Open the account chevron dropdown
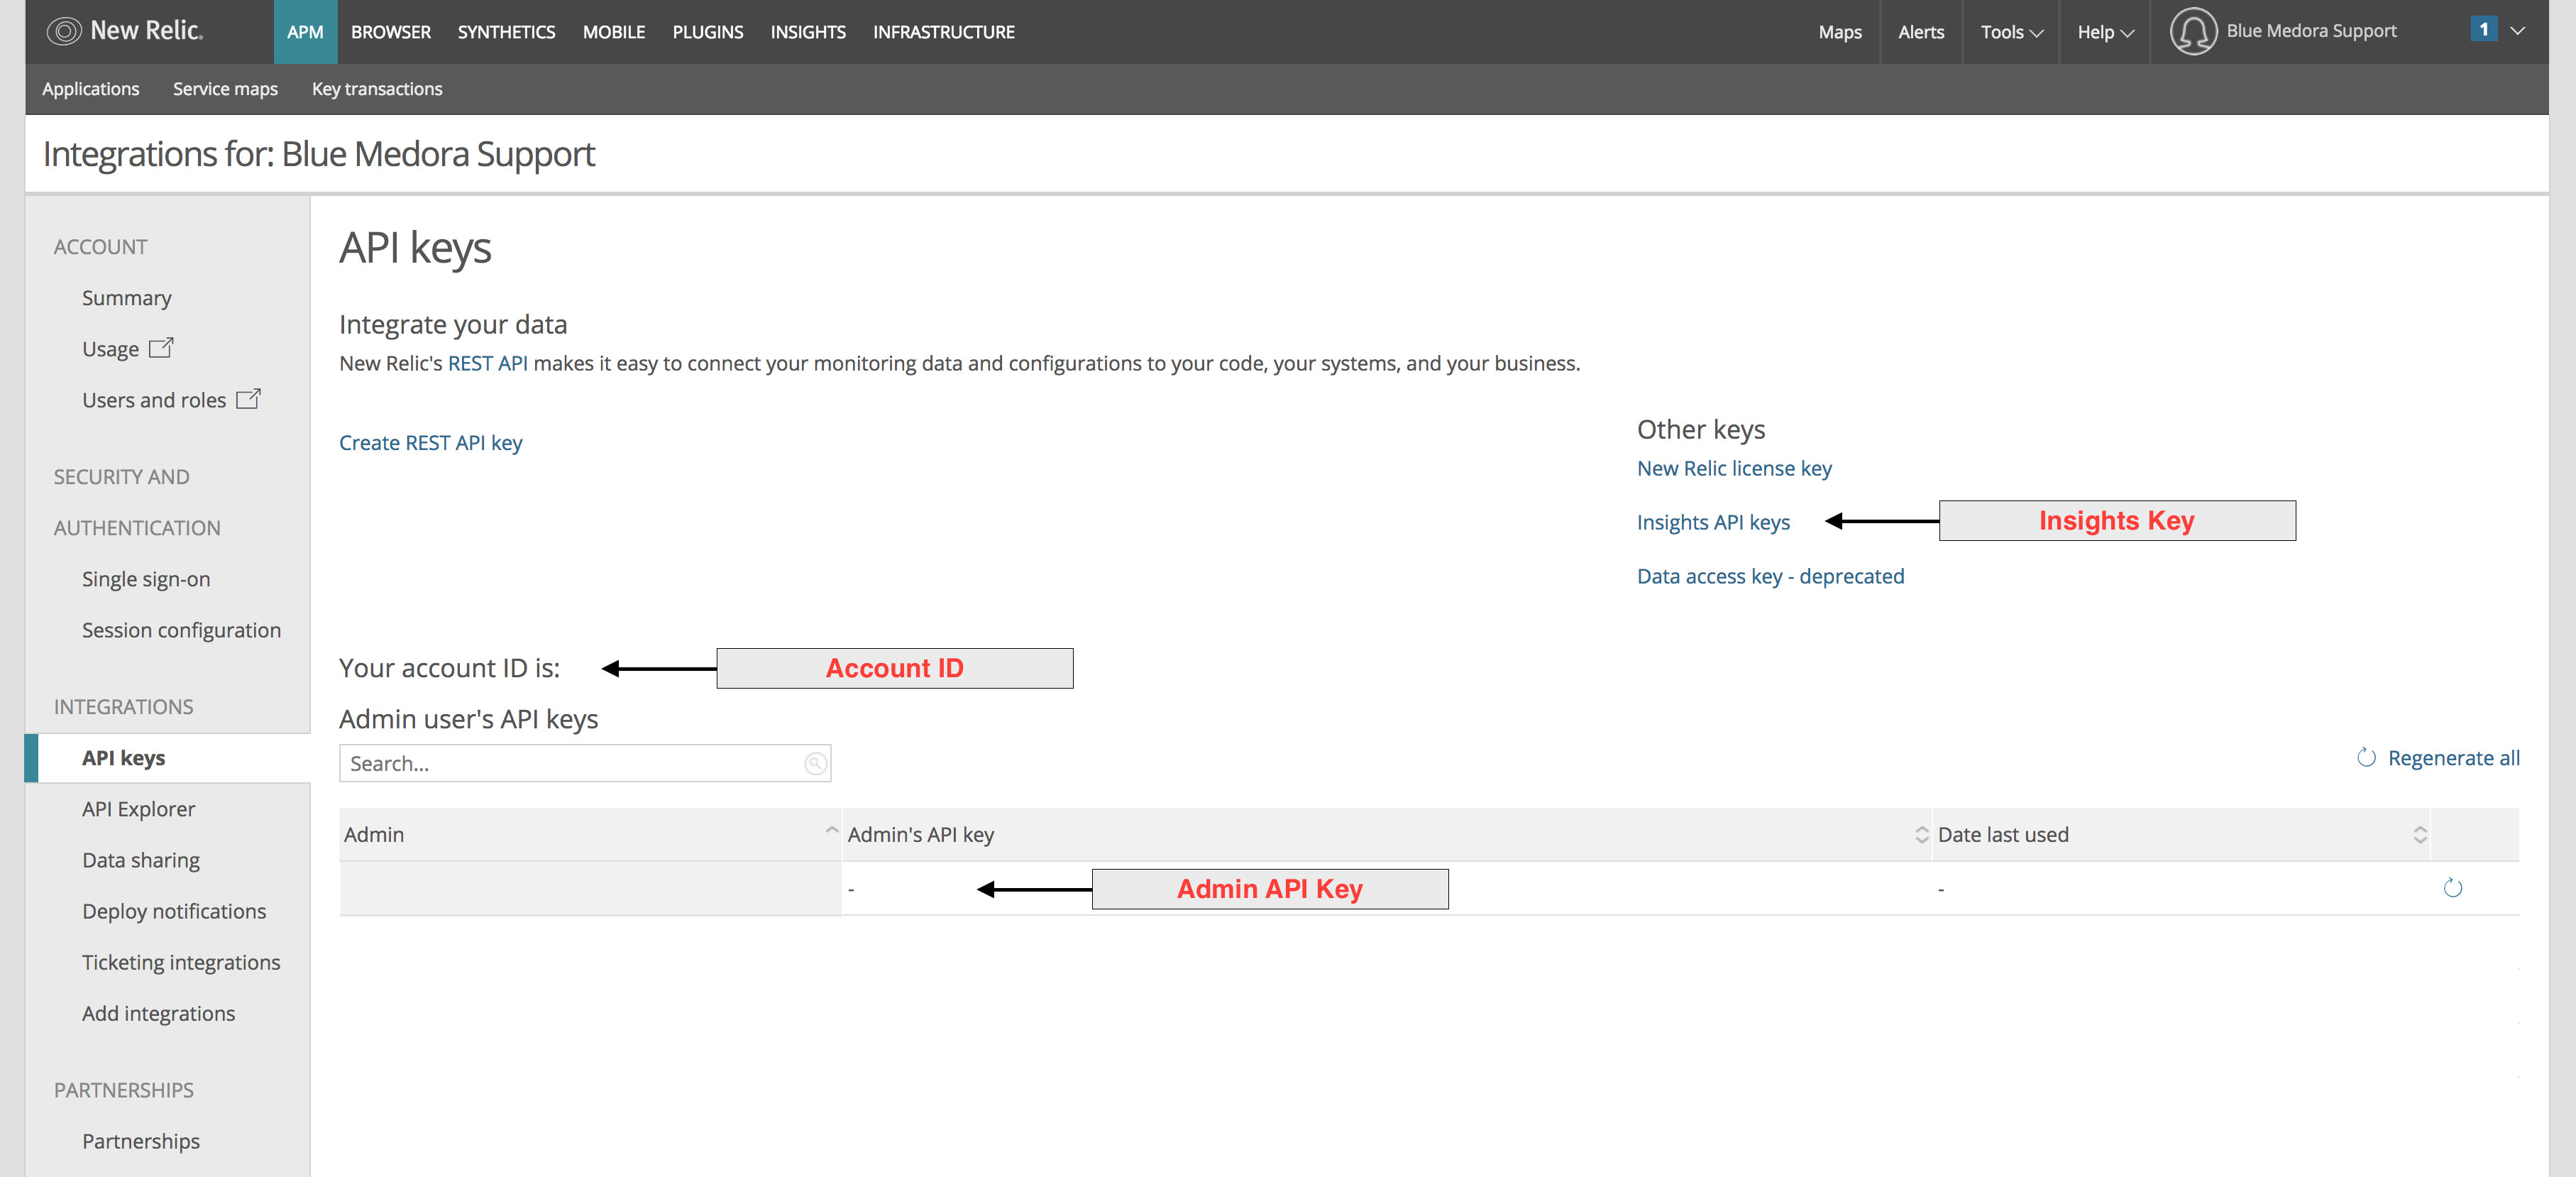Viewport: 2576px width, 1177px height. coord(2519,31)
